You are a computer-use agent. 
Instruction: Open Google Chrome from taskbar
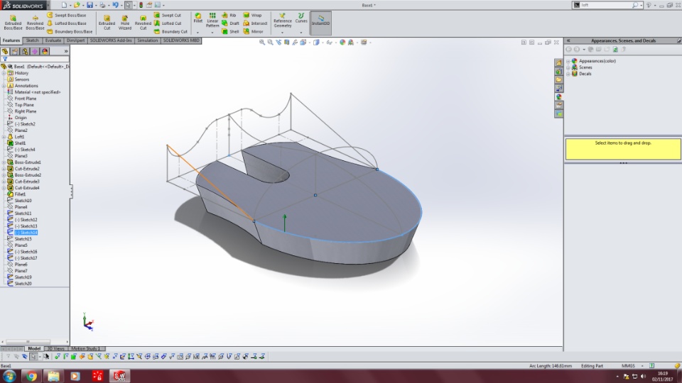[31, 376]
